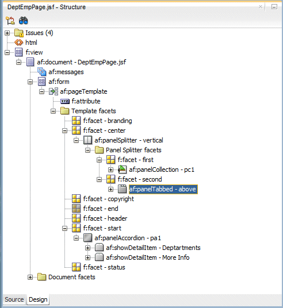Click the af:messages icon
Screen dimensions: 283x308
point(41,72)
